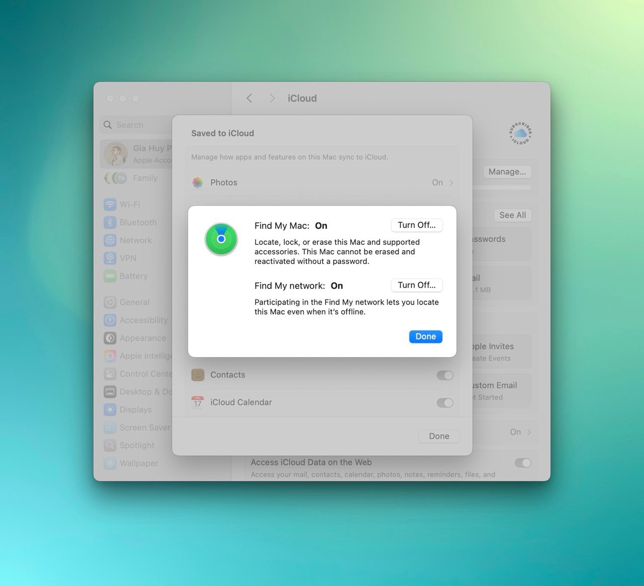
Task: Click the VPN sidebar icon
Action: pos(110,258)
